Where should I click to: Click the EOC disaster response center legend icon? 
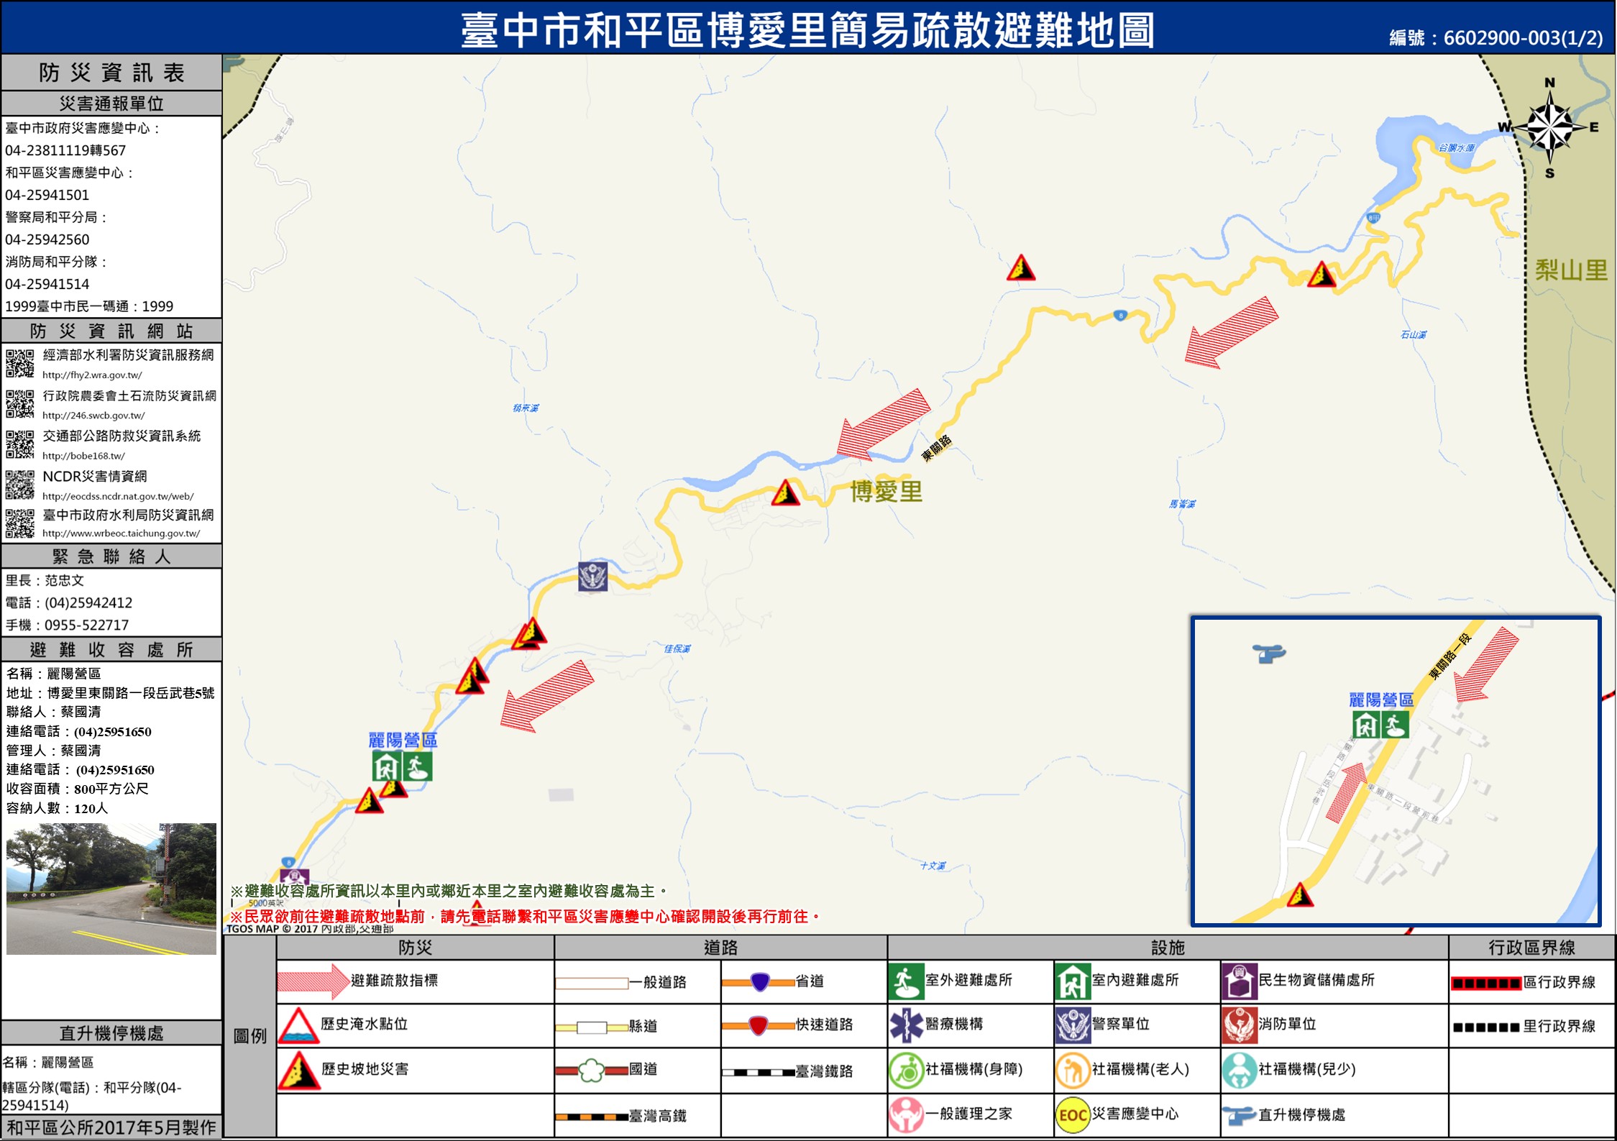tap(1071, 1115)
